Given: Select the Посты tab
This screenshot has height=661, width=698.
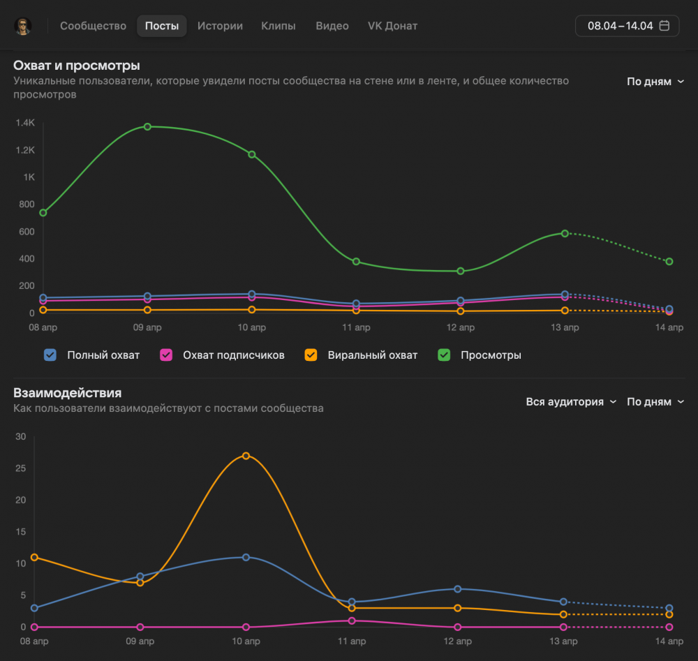Looking at the screenshot, I should 162,26.
